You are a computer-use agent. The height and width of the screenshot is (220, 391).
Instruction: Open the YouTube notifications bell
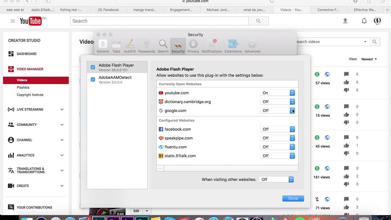[364, 21]
